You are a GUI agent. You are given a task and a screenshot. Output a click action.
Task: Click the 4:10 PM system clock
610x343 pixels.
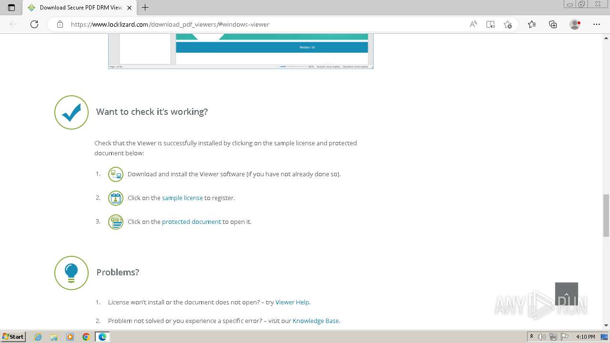(x=585, y=337)
